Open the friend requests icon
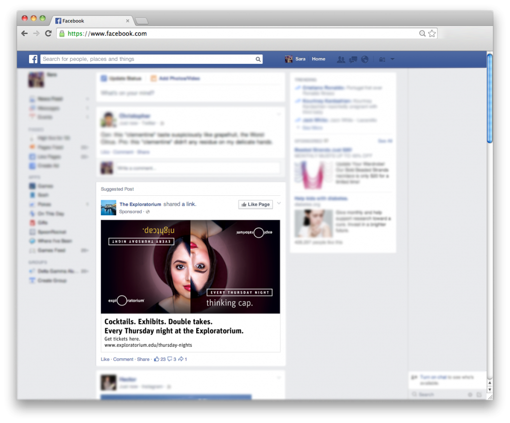Viewport: 510px width, 423px height. pyautogui.click(x=341, y=59)
